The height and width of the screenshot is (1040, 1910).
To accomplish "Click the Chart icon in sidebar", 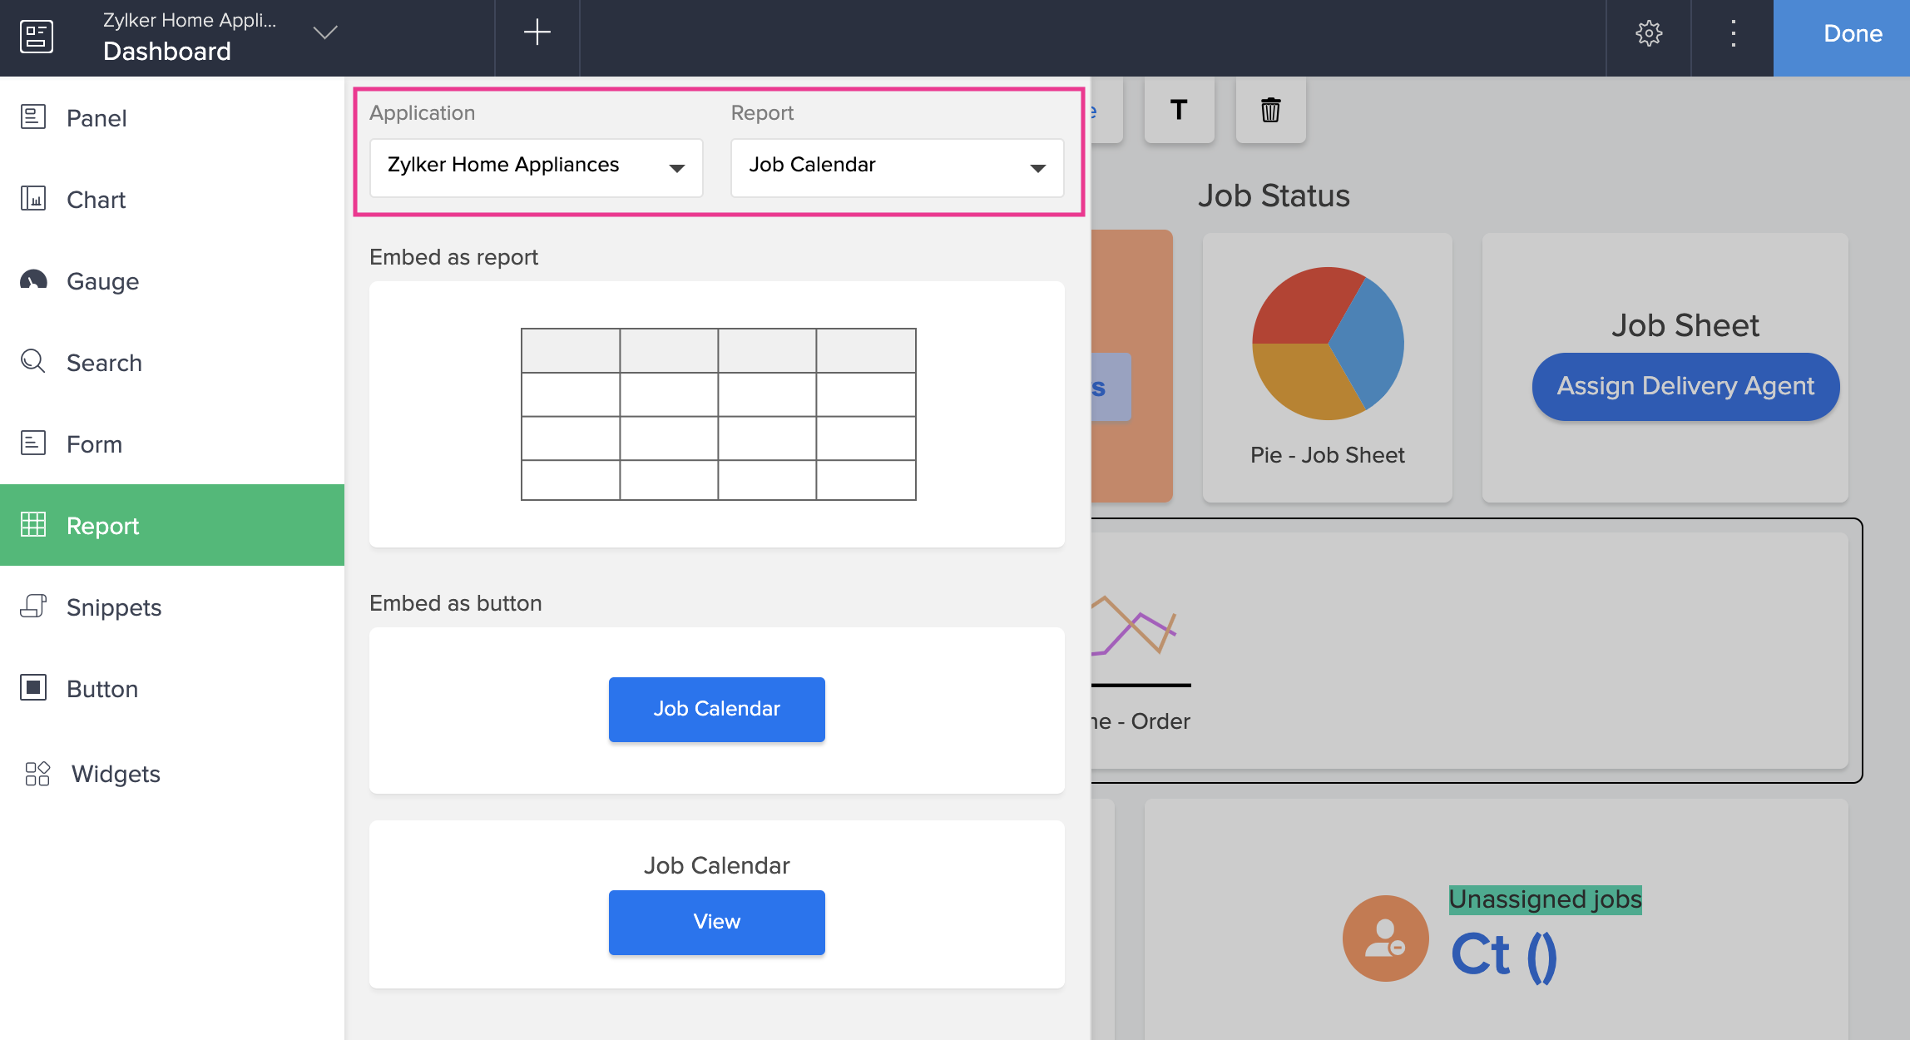I will coord(33,198).
